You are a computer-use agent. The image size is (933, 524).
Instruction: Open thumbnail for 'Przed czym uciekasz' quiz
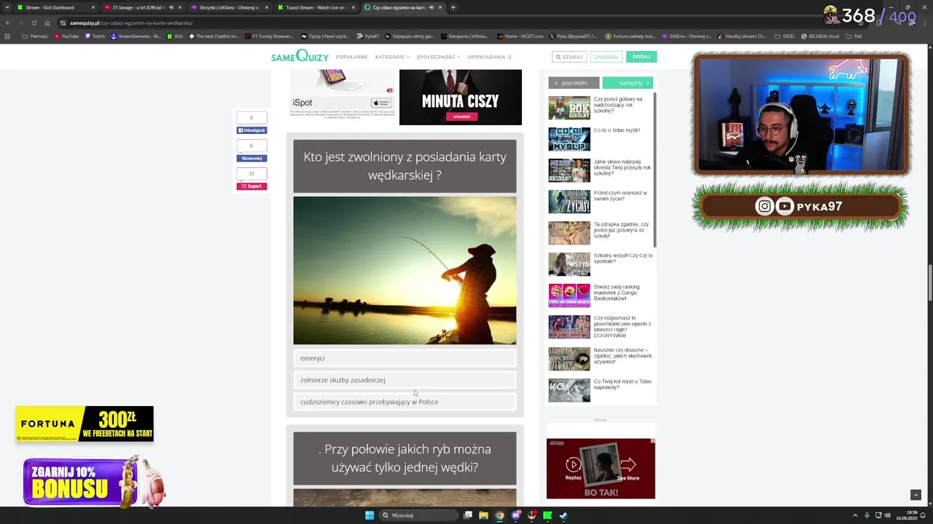[x=569, y=202]
